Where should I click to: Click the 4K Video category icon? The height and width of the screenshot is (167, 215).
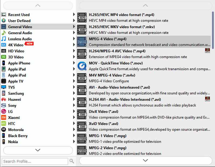tap(3, 45)
